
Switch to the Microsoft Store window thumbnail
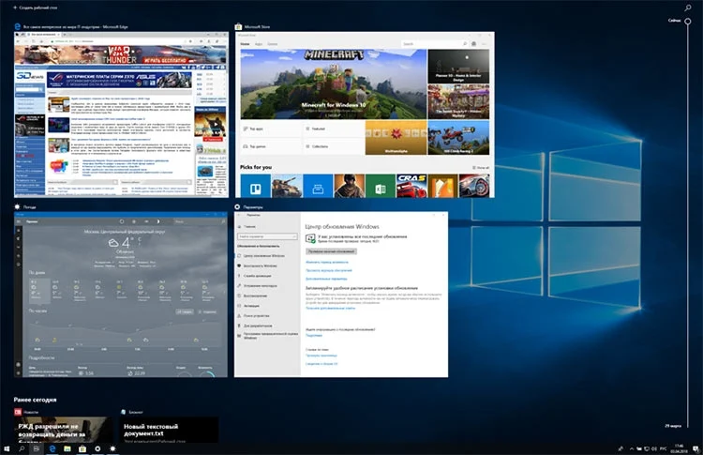pos(365,114)
